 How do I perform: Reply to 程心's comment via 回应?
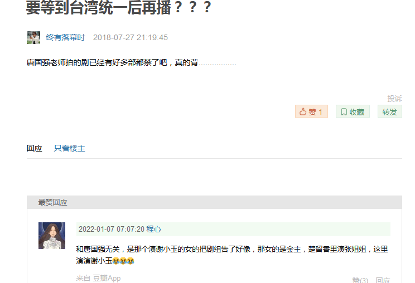(383, 280)
